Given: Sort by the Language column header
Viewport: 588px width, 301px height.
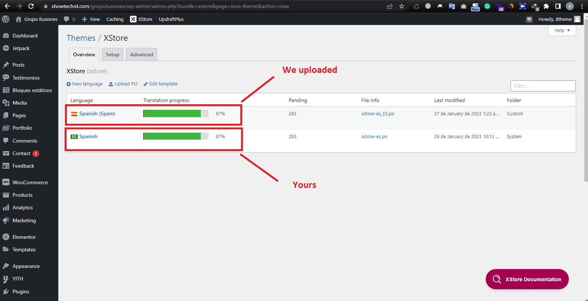Looking at the screenshot, I should point(82,100).
